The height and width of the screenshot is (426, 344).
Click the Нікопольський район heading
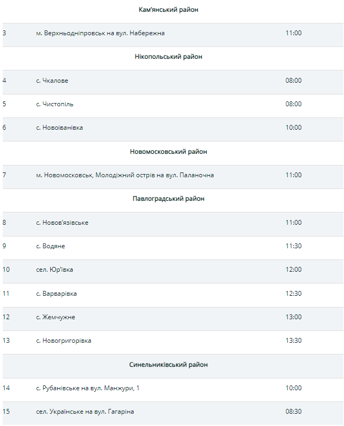(x=168, y=57)
